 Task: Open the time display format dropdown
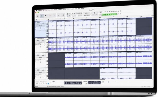(81, 83)
